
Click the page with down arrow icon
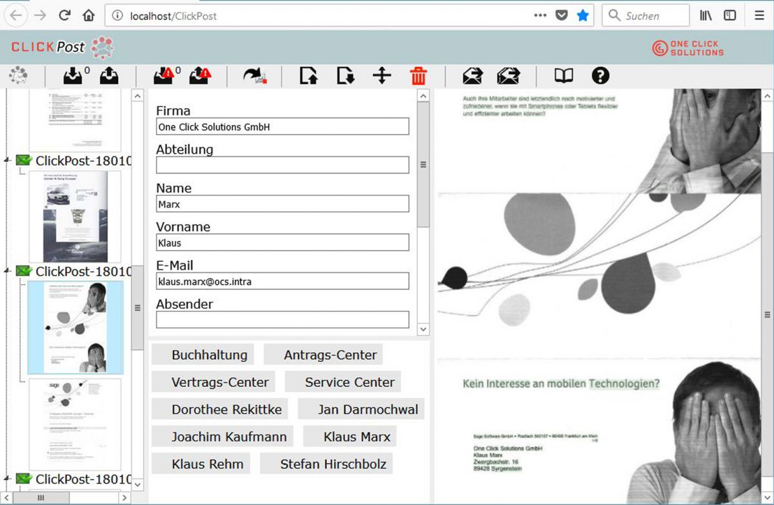(346, 76)
